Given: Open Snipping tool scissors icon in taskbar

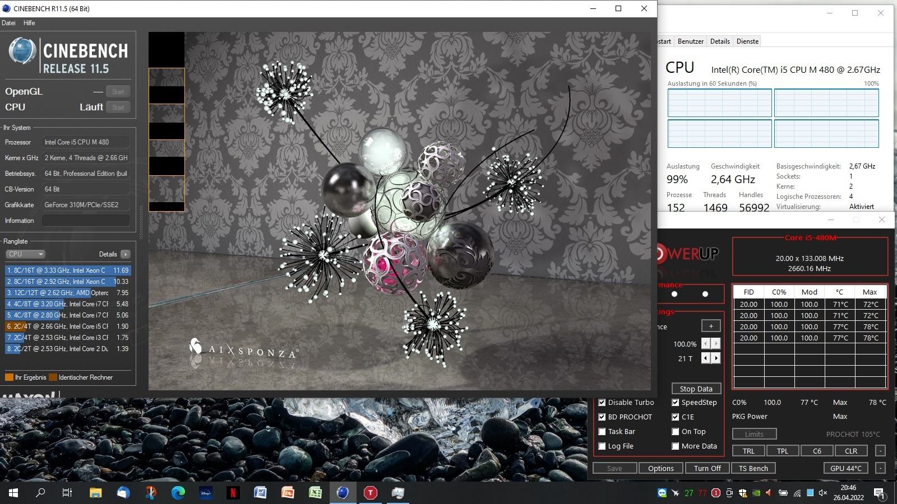Looking at the screenshot, I should pos(151,493).
